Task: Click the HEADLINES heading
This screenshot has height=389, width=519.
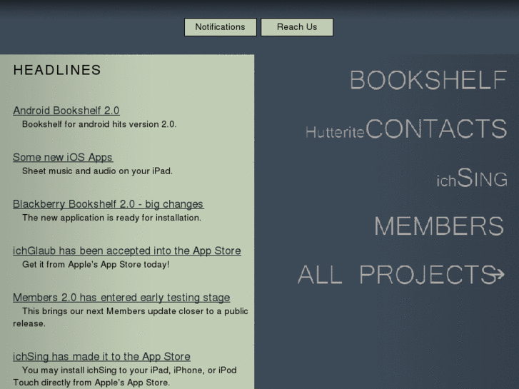Action: 57,70
